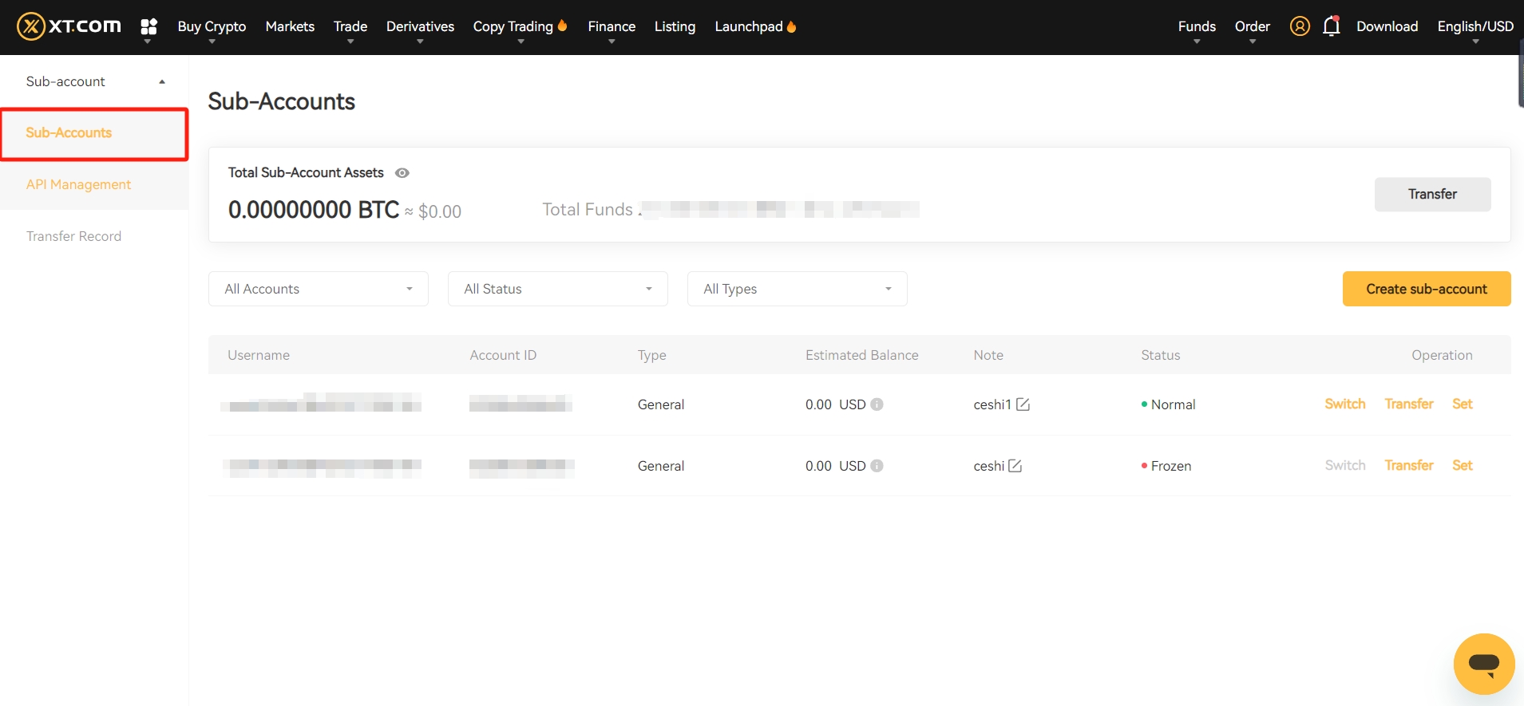Image resolution: width=1524 pixels, height=706 pixels.
Task: Click info icon next to first USD balance
Action: point(877,404)
